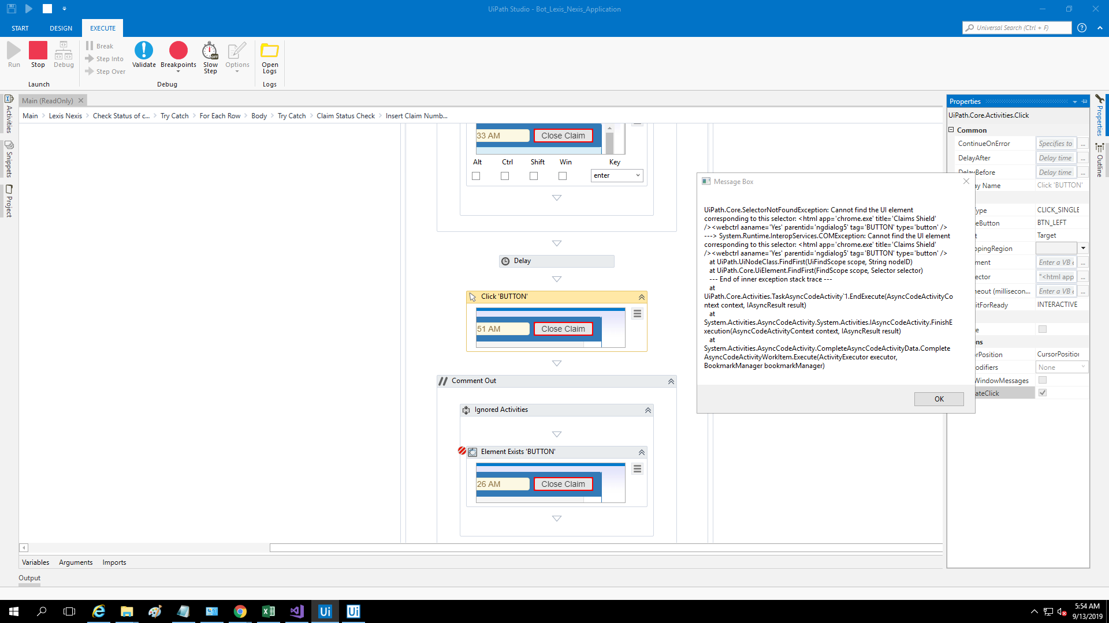
Task: Open hamburger menu on Click 'BUTTON' activity
Action: tap(637, 314)
